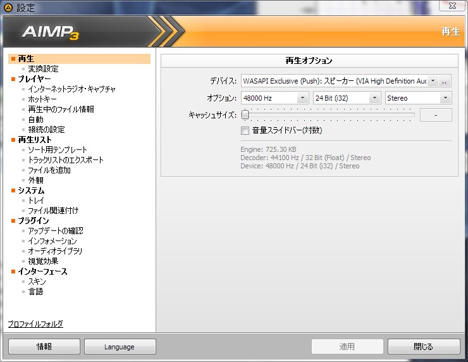Select the インターフェース category

[x=42, y=271]
